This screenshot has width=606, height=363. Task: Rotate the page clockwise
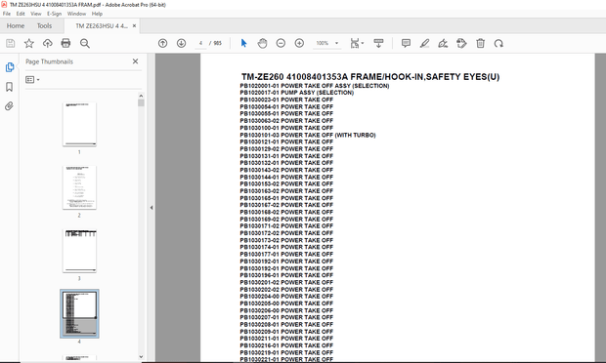[498, 43]
